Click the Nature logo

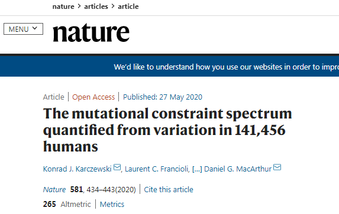[91, 33]
